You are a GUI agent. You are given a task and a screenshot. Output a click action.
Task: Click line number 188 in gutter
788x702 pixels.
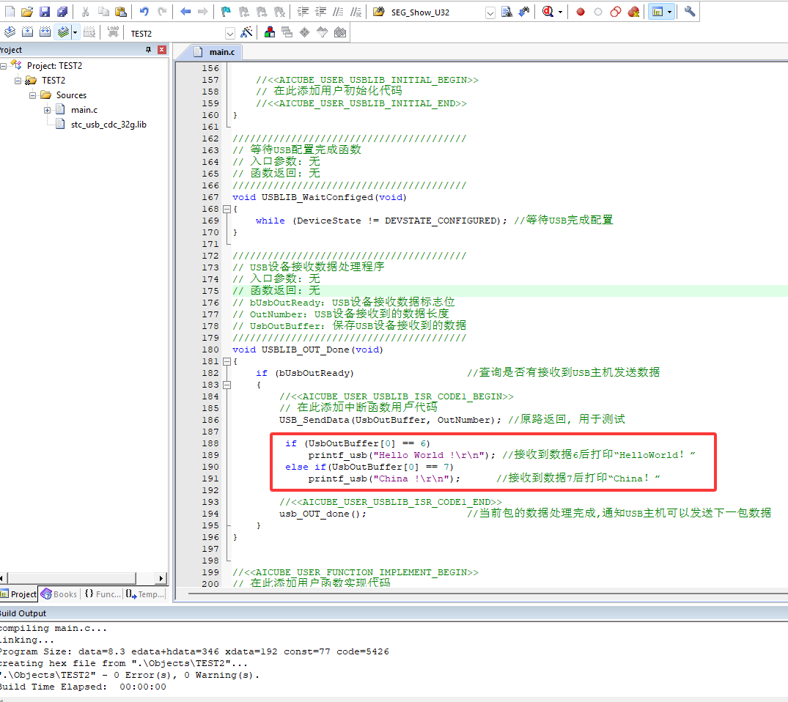click(x=210, y=443)
